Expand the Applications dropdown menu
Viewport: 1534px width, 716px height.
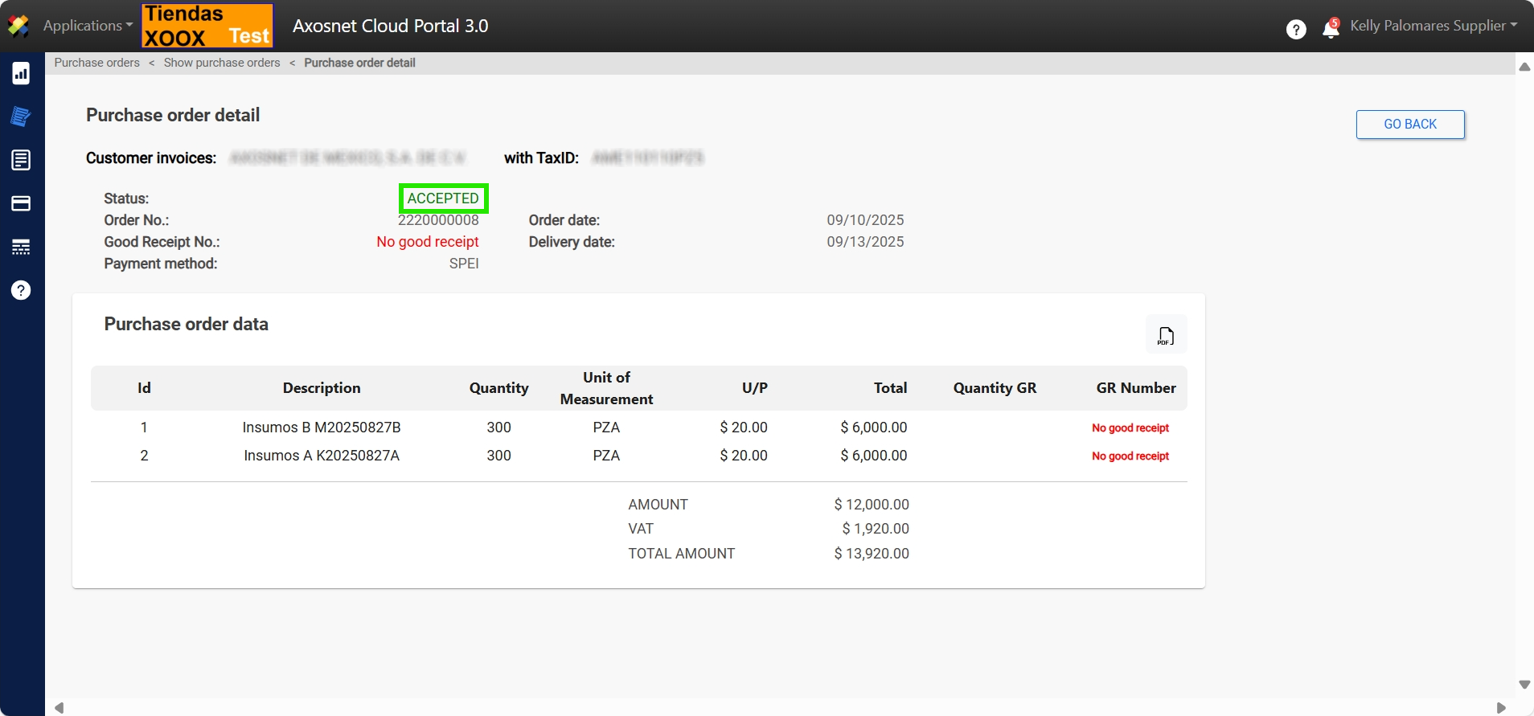click(x=88, y=26)
